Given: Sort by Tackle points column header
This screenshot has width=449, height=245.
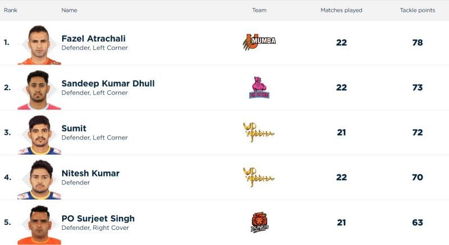Looking at the screenshot, I should click(417, 10).
